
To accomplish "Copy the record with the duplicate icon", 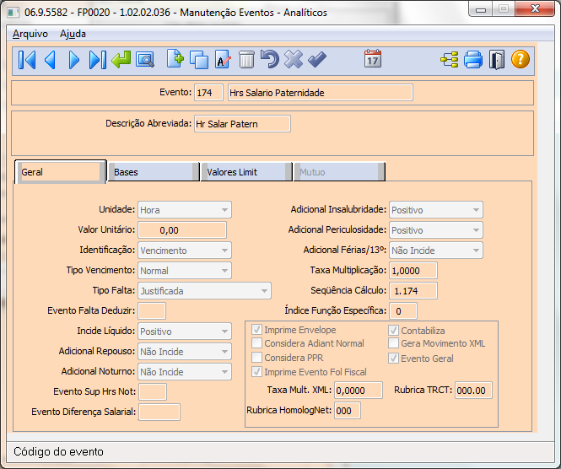I will point(199,60).
